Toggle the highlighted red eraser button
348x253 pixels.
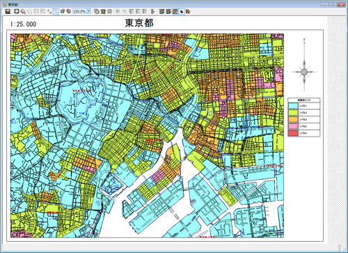182,11
